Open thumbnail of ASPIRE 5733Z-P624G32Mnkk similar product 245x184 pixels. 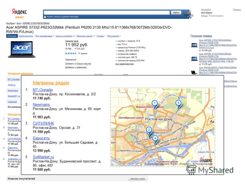click(194, 59)
